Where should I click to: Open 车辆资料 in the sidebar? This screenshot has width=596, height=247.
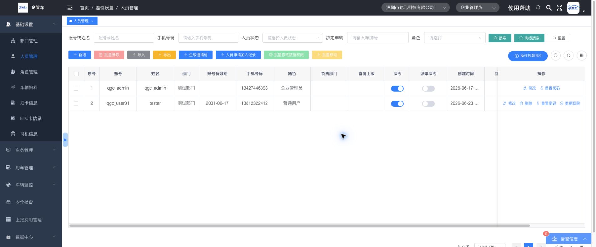(29, 87)
